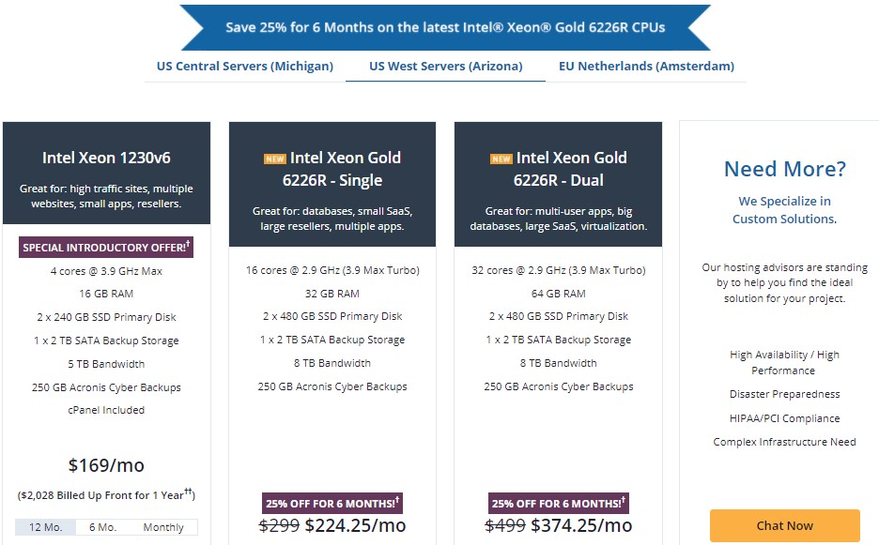The width and height of the screenshot is (879, 545).
Task: Click the Need More? heading
Action: point(784,169)
